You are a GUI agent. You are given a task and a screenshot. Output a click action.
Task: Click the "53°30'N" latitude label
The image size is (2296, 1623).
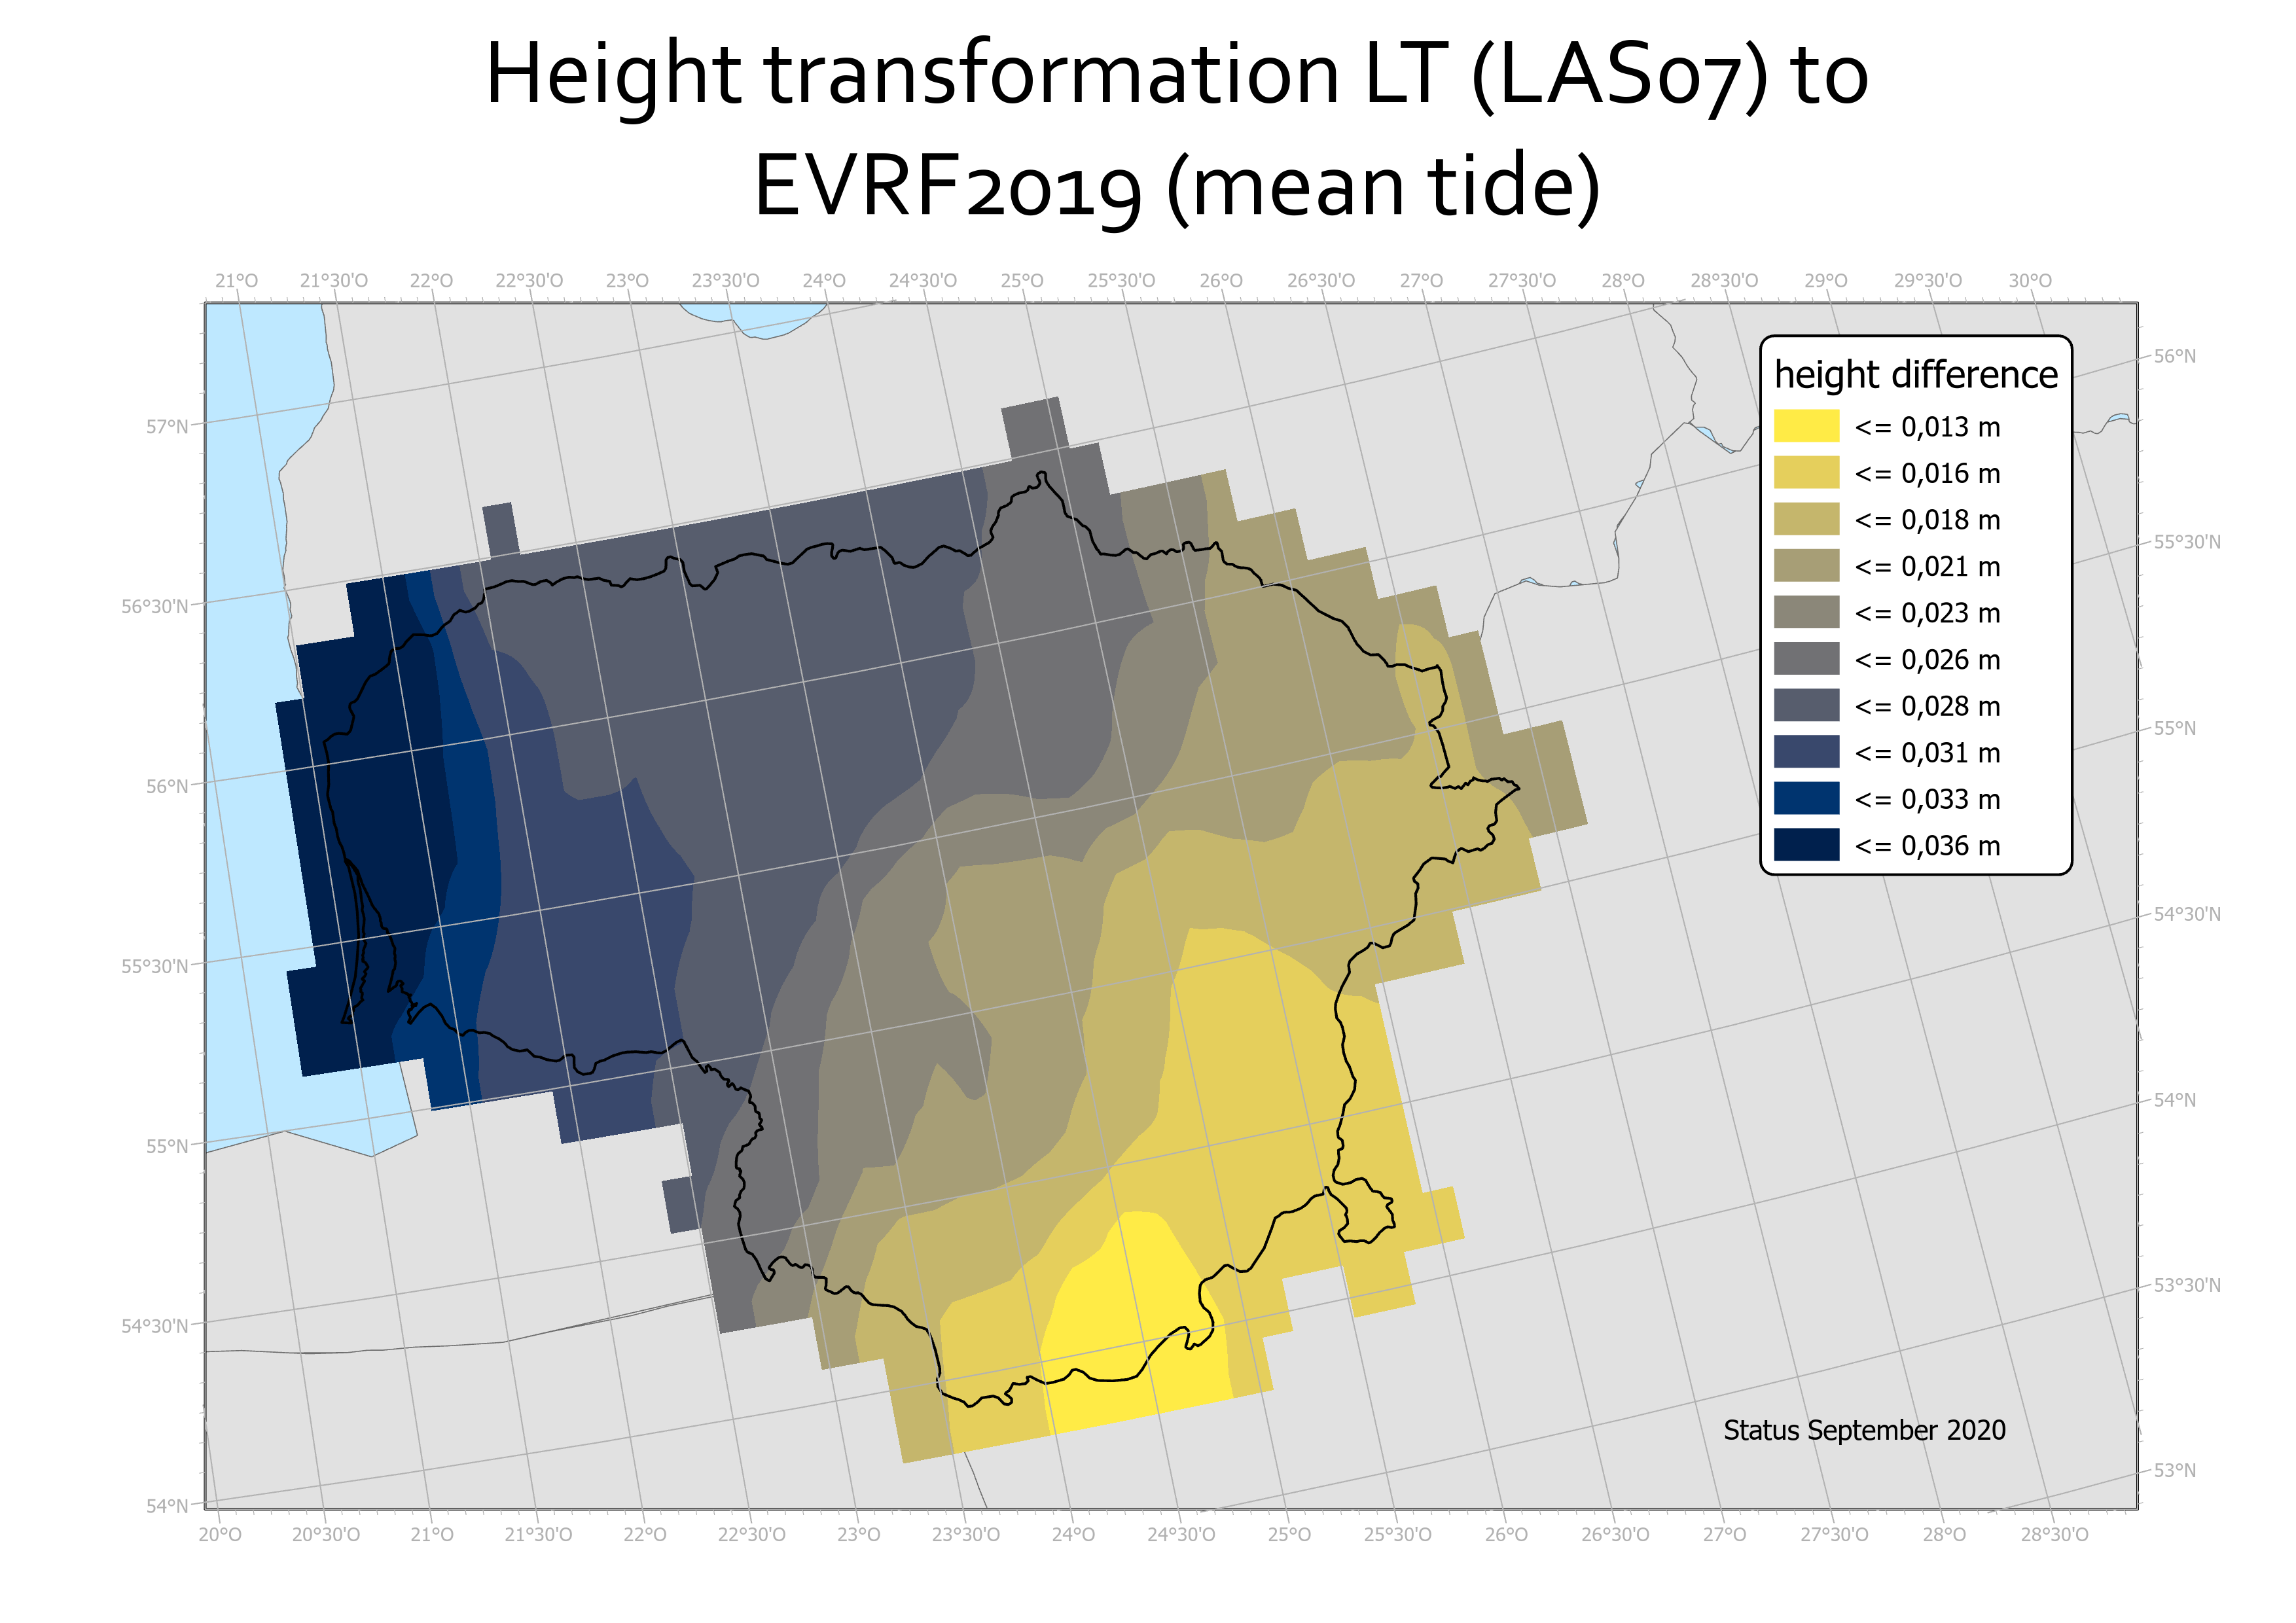click(x=2187, y=1285)
